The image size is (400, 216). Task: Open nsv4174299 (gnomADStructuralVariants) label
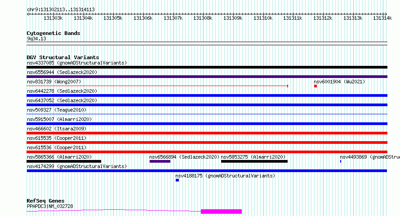tap(77, 166)
